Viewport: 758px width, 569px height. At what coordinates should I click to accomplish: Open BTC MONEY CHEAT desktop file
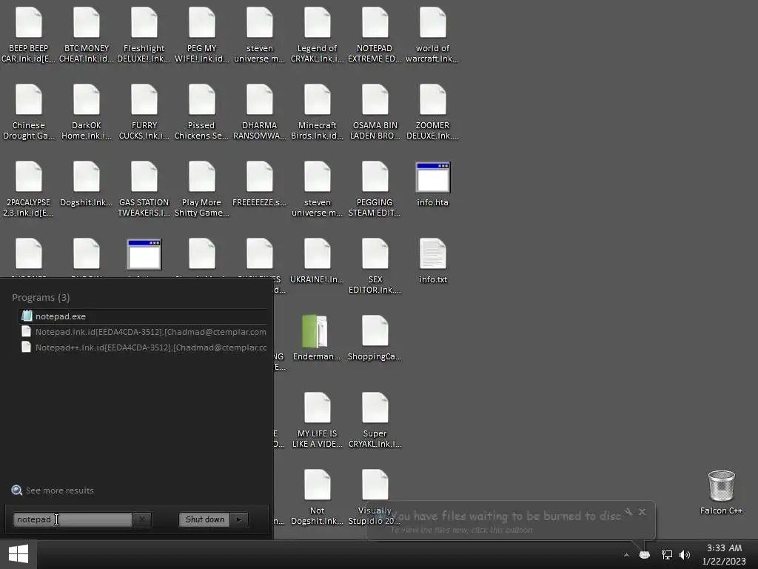[87, 36]
